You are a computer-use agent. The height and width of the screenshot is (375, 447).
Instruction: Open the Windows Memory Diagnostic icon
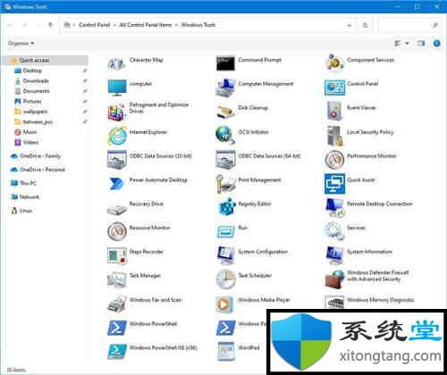(334, 303)
